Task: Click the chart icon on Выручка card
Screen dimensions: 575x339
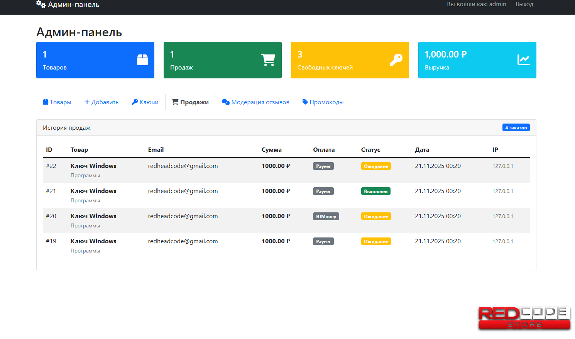Action: coord(523,60)
